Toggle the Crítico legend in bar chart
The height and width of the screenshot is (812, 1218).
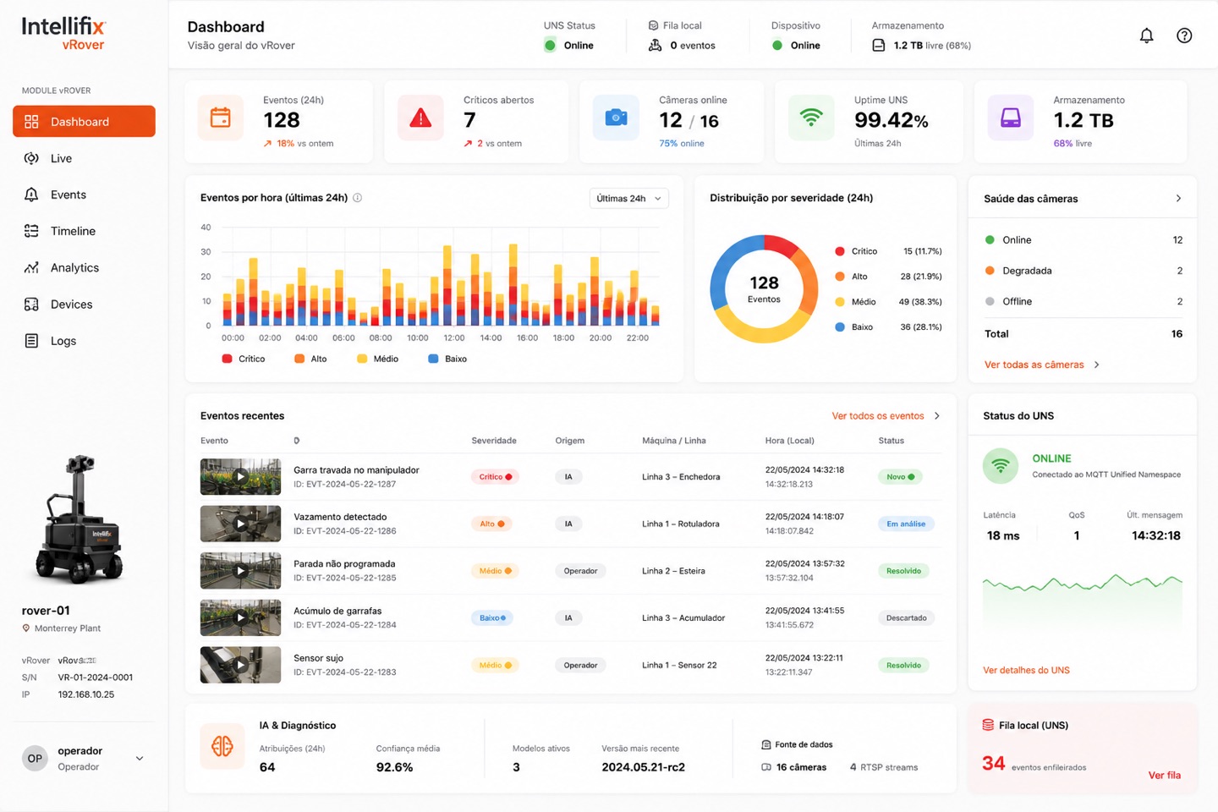coord(244,359)
